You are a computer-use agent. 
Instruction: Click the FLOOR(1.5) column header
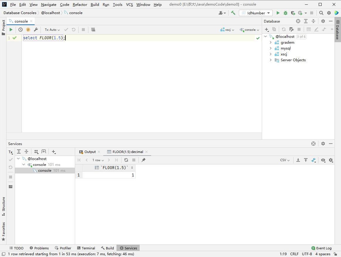114,168
